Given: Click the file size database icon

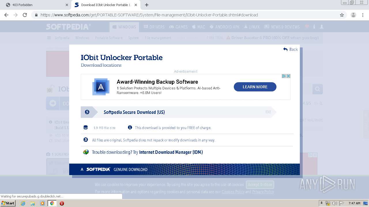Looking at the screenshot, I should point(86,127).
